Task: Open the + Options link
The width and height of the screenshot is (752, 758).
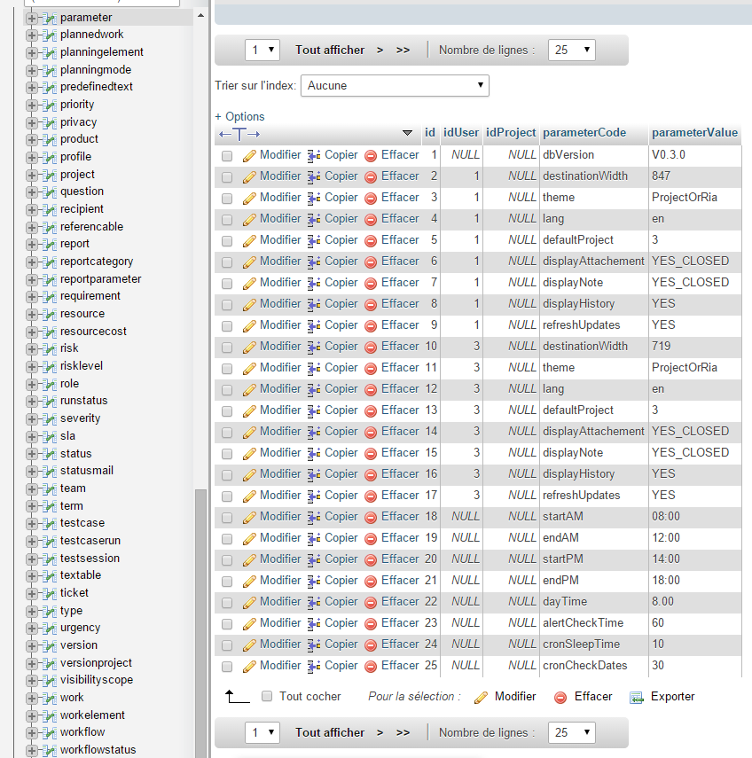Action: point(239,116)
